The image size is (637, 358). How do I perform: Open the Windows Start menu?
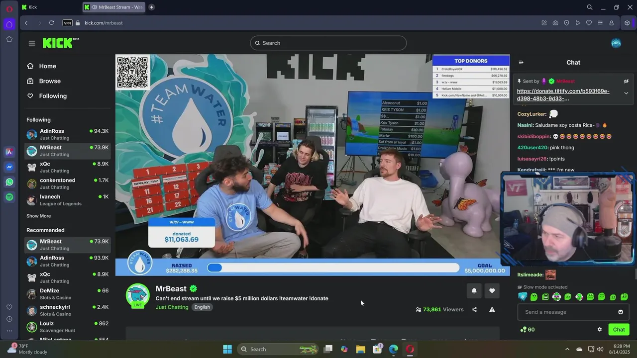227,349
